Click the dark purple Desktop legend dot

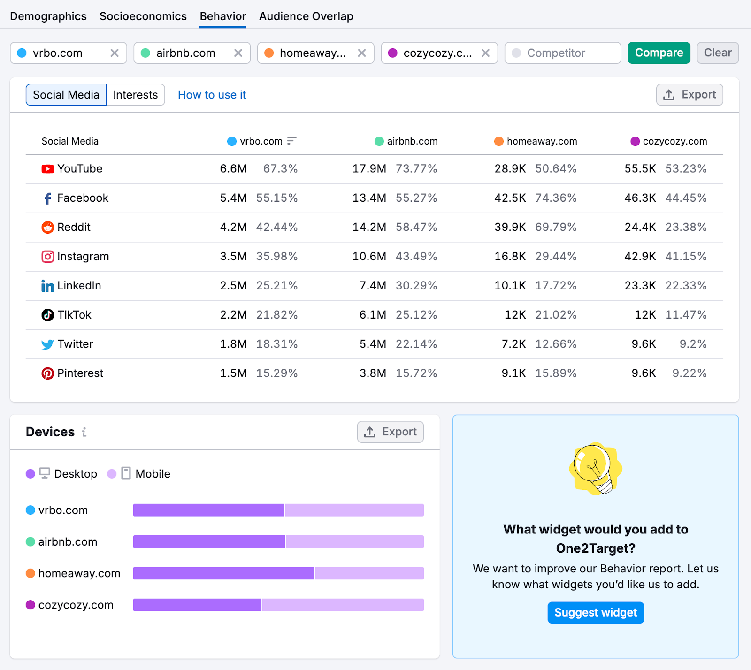click(31, 474)
